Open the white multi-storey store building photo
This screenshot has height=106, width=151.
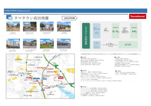pos(13,43)
